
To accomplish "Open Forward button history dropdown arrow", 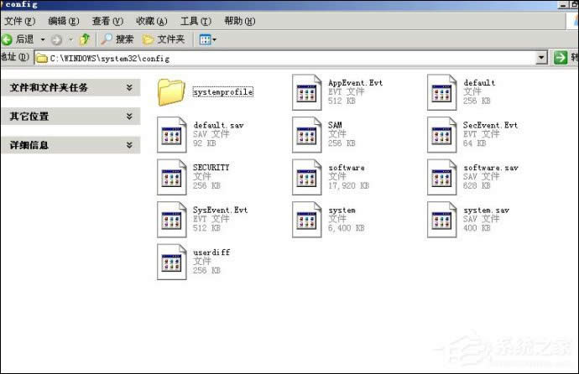I will click(x=70, y=39).
